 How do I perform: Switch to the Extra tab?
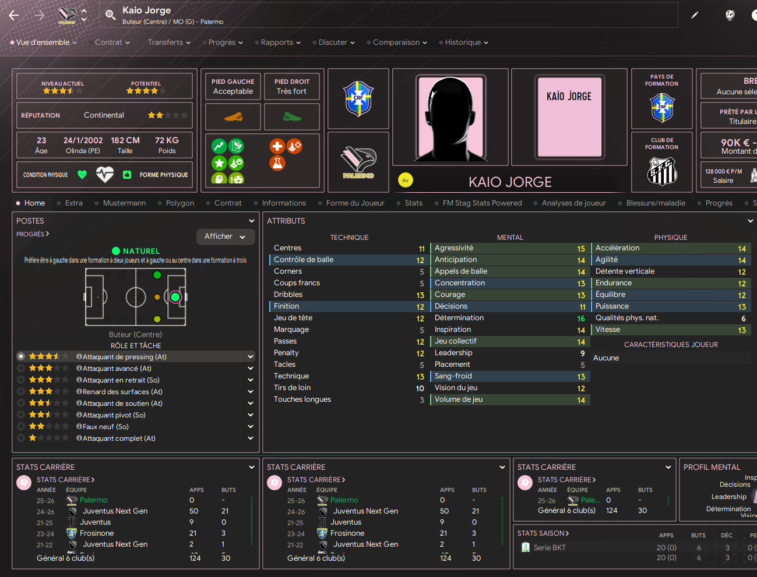click(73, 203)
